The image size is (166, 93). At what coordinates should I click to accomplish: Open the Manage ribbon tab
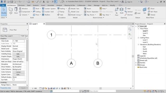tap(96, 5)
